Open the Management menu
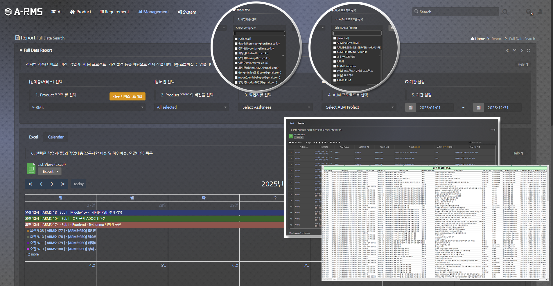The height and width of the screenshot is (286, 553). (x=153, y=12)
